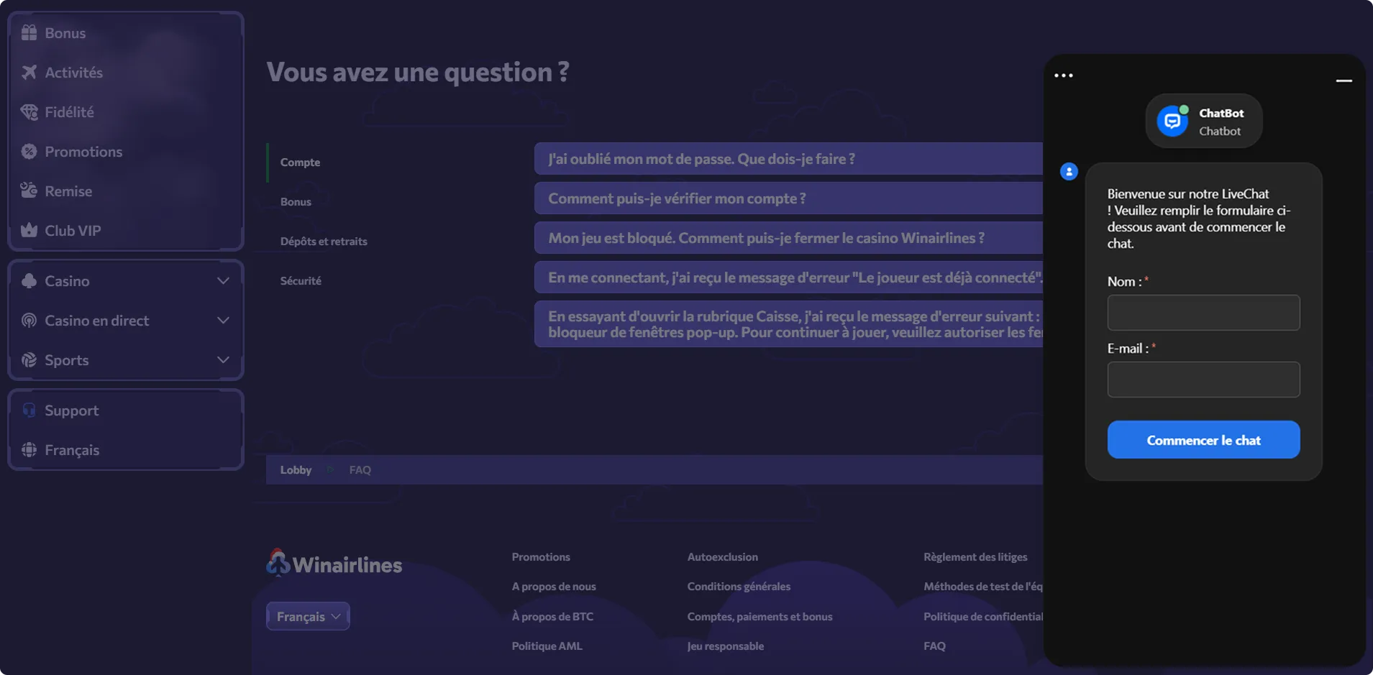This screenshot has width=1373, height=675.
Task: Switch to the Sécurité FAQ category
Action: (x=301, y=280)
